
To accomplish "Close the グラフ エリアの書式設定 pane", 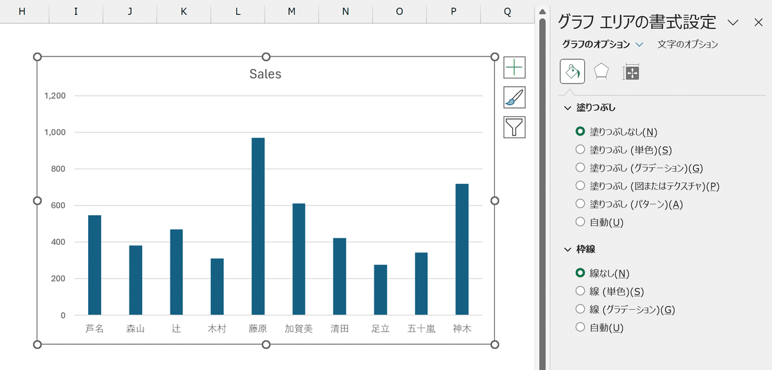I will (758, 22).
